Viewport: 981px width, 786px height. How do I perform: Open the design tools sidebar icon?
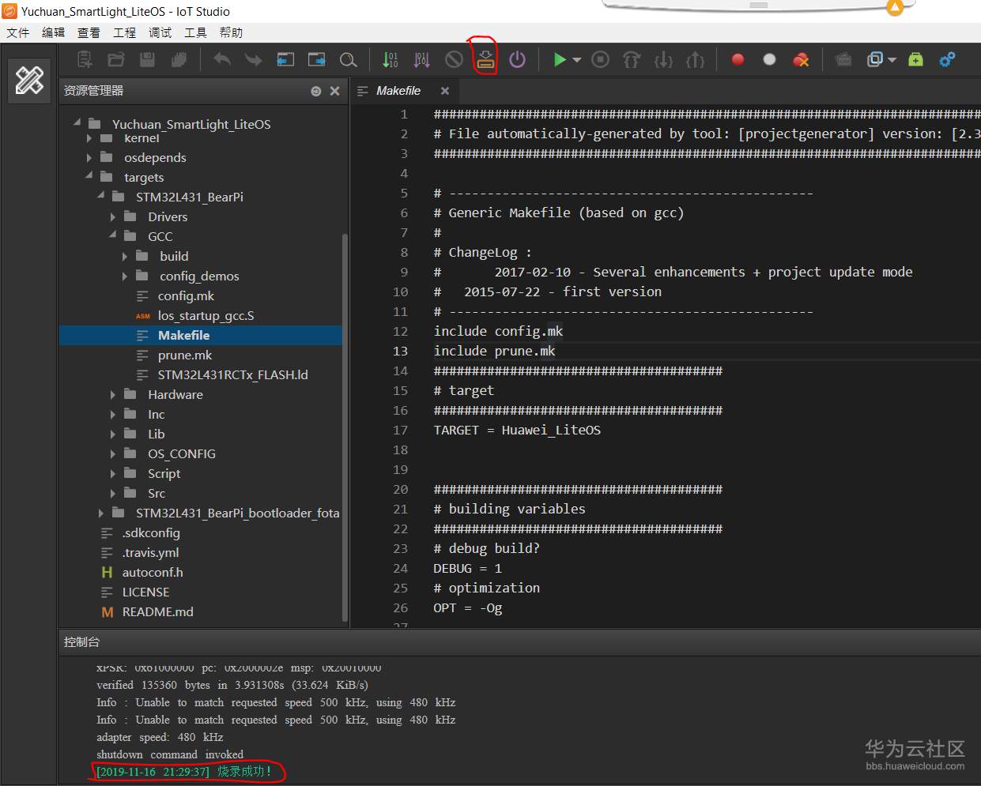click(x=29, y=80)
